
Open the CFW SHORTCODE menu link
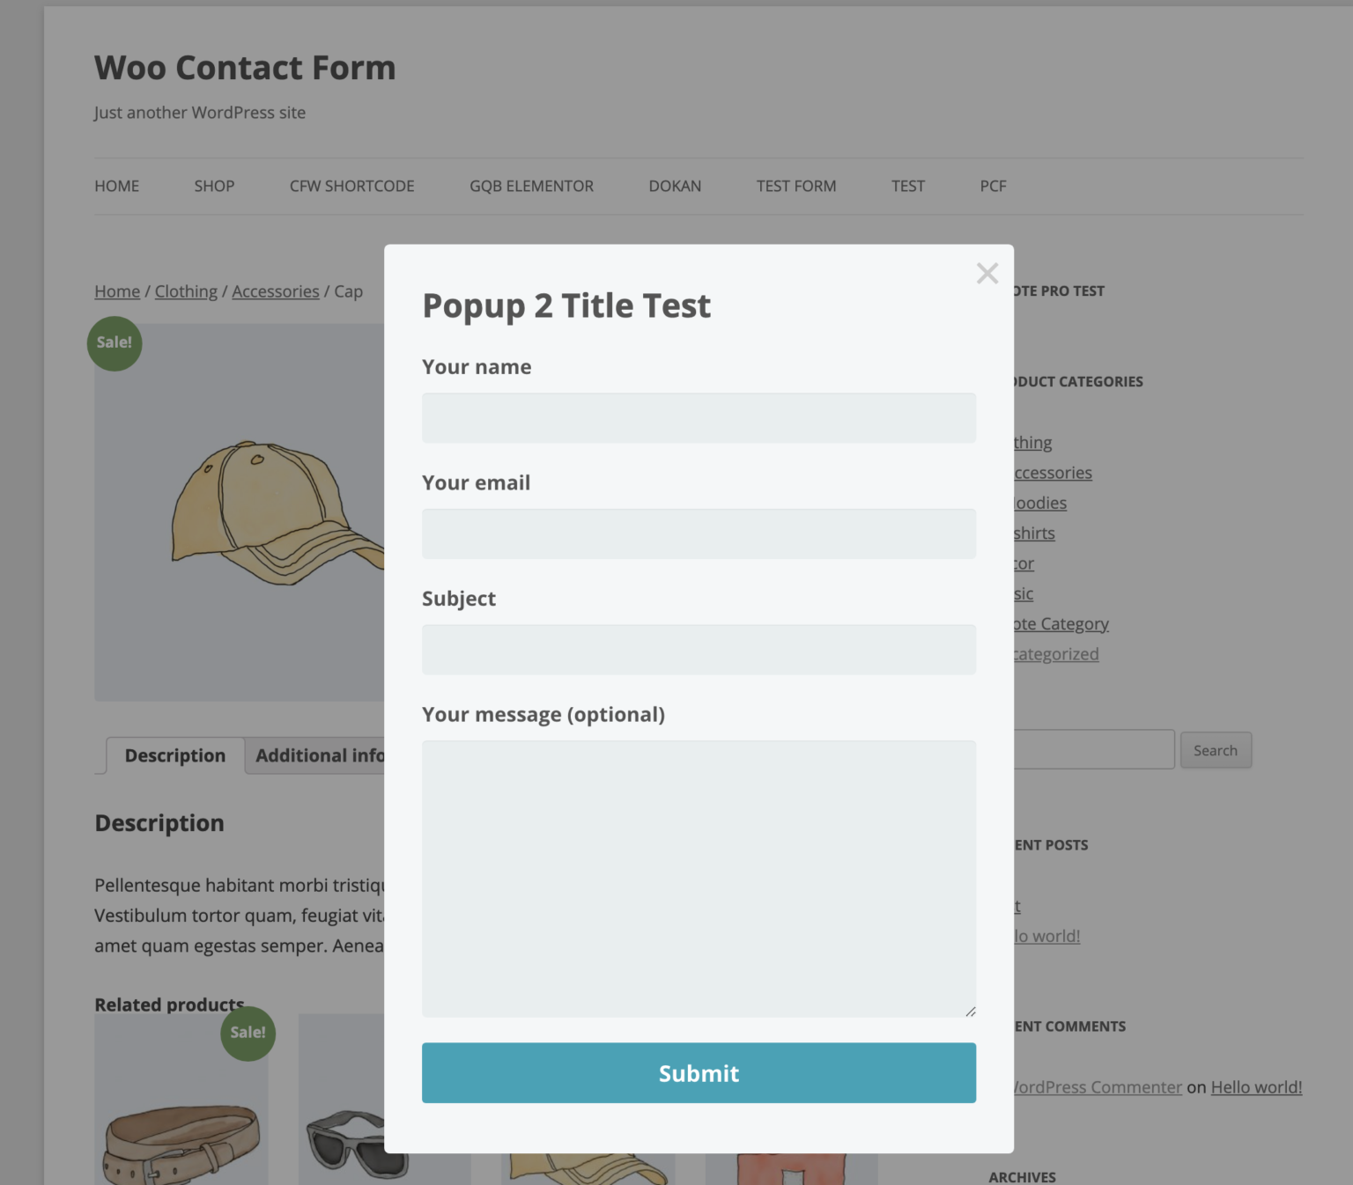(351, 187)
